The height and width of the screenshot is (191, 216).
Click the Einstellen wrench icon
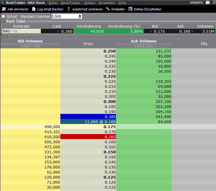point(108,9)
